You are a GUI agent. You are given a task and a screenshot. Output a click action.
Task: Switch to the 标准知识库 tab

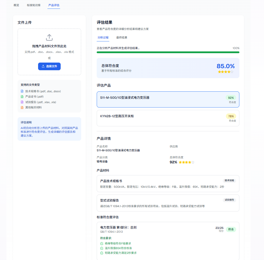[x=34, y=5]
